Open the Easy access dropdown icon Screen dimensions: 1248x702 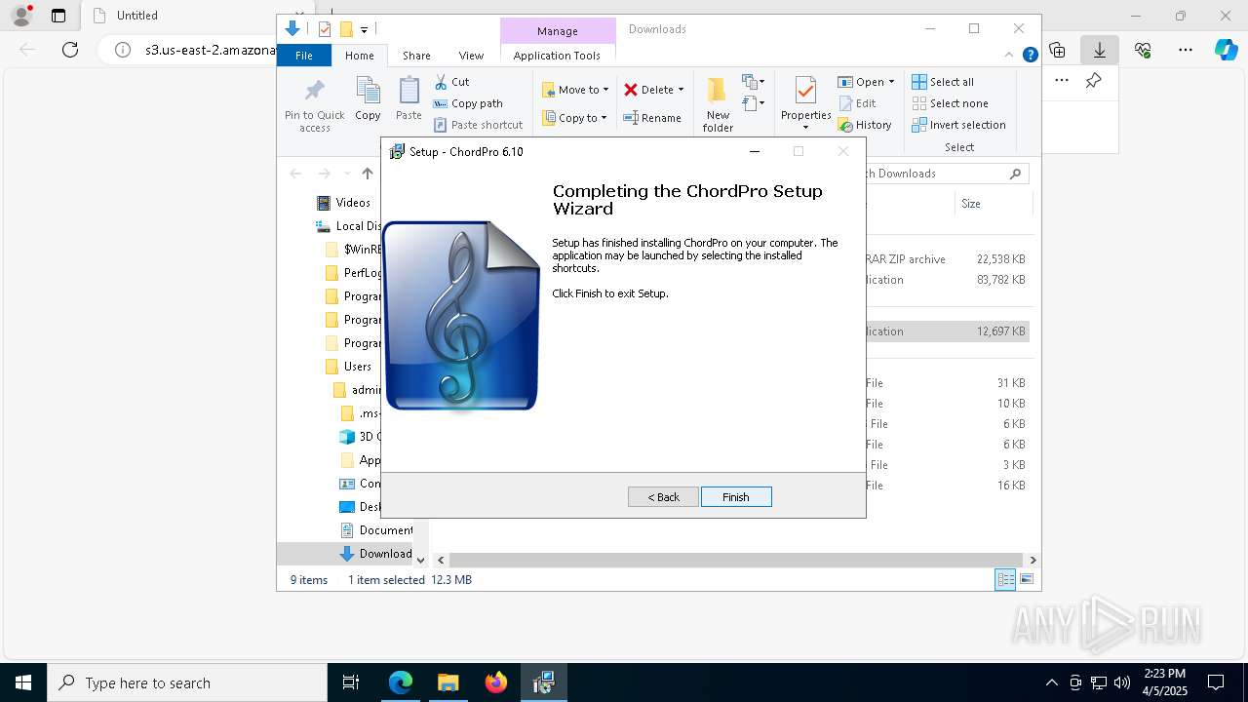(x=753, y=102)
